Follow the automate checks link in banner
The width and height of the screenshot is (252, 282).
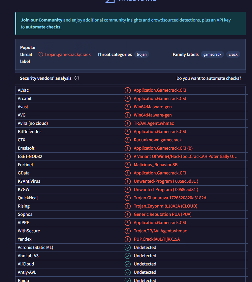pos(44,27)
